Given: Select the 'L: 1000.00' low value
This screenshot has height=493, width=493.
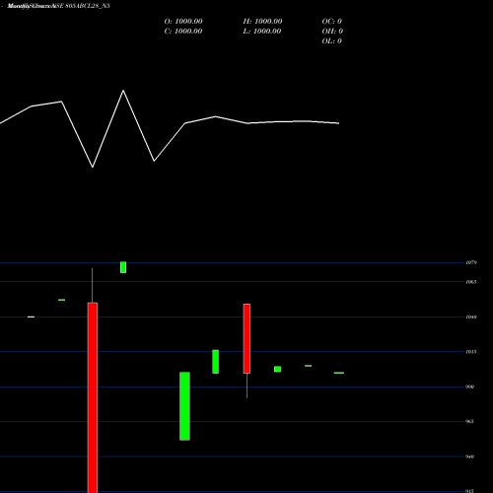Looking at the screenshot, I should (x=262, y=32).
